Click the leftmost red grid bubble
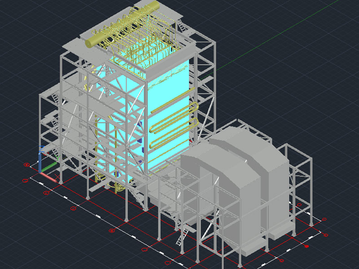 point(25,181)
